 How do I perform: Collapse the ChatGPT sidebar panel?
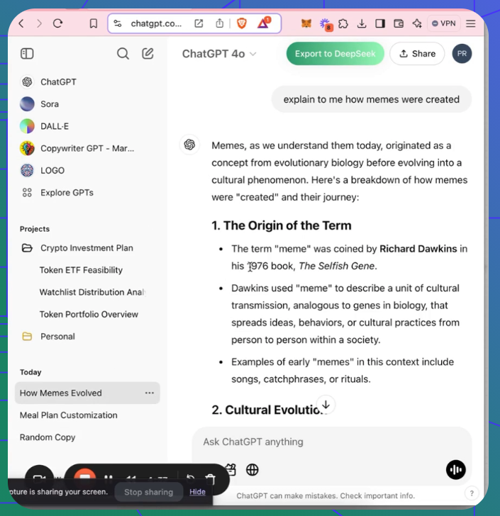[x=27, y=53]
